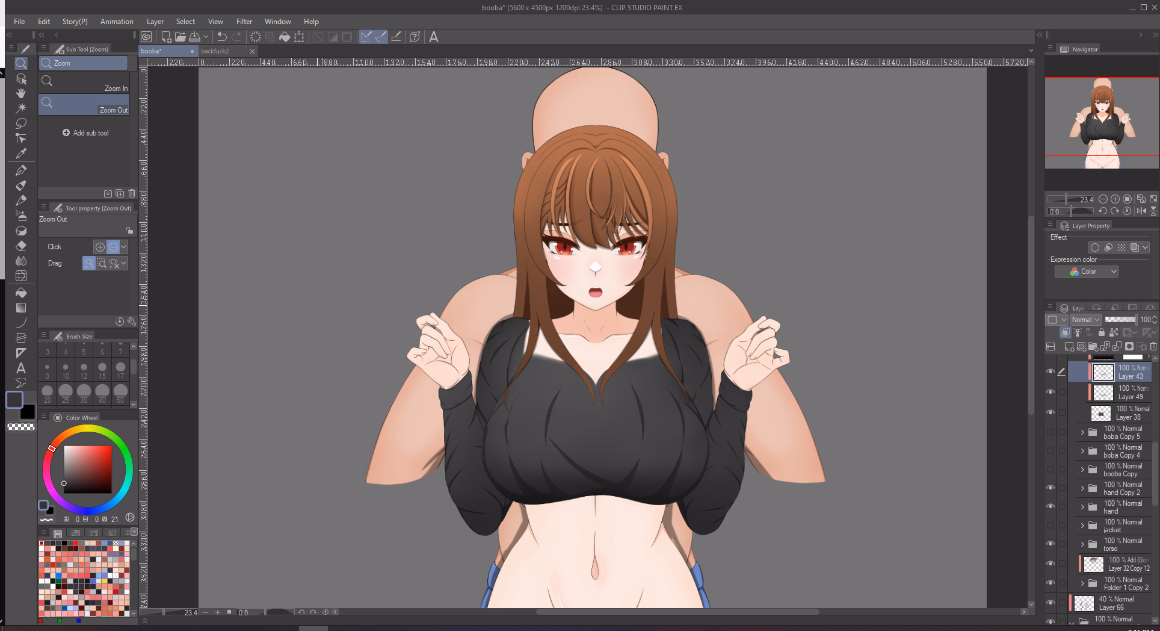
Task: Open the Animation menu
Action: tap(117, 21)
